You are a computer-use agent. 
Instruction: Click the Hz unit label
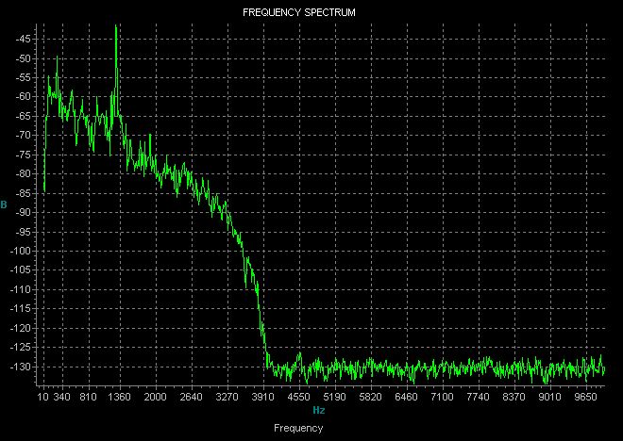coord(319,411)
